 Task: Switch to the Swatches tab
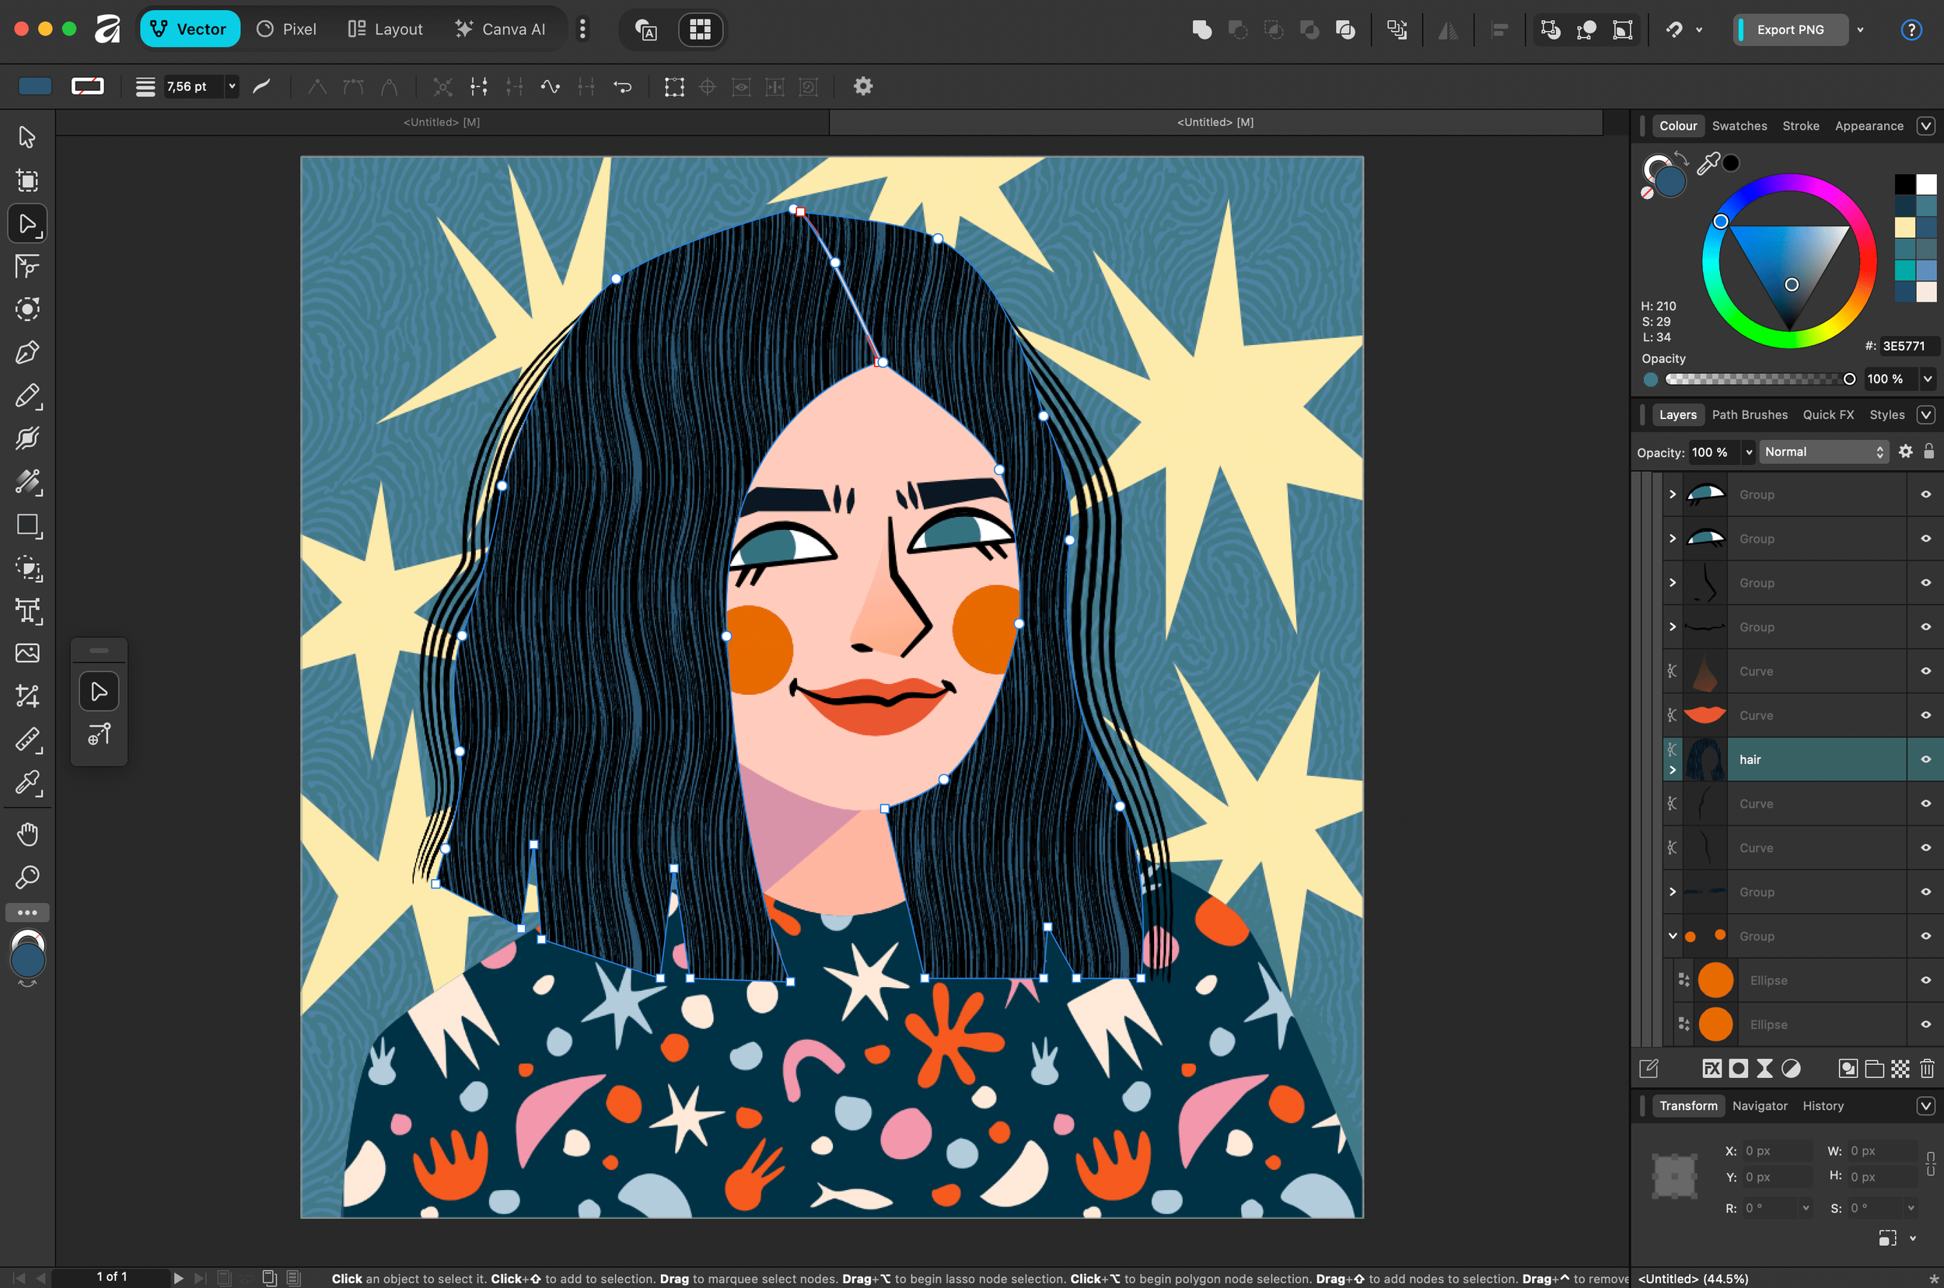pos(1739,126)
